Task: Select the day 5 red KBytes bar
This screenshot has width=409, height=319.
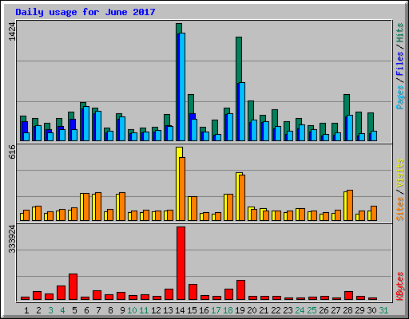Action: click(x=73, y=286)
